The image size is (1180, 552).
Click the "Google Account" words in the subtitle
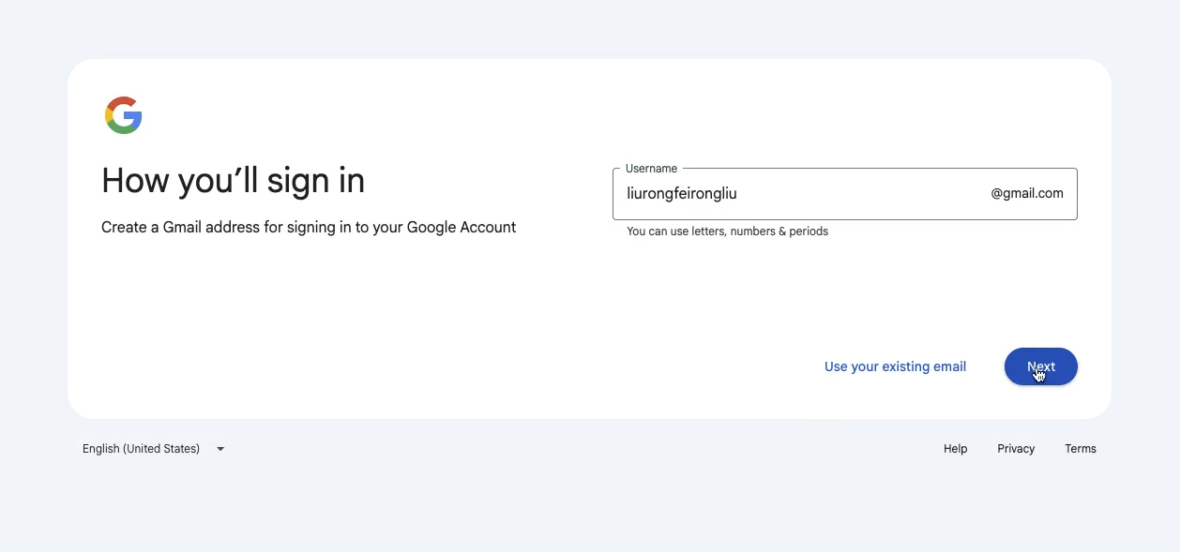point(461,227)
